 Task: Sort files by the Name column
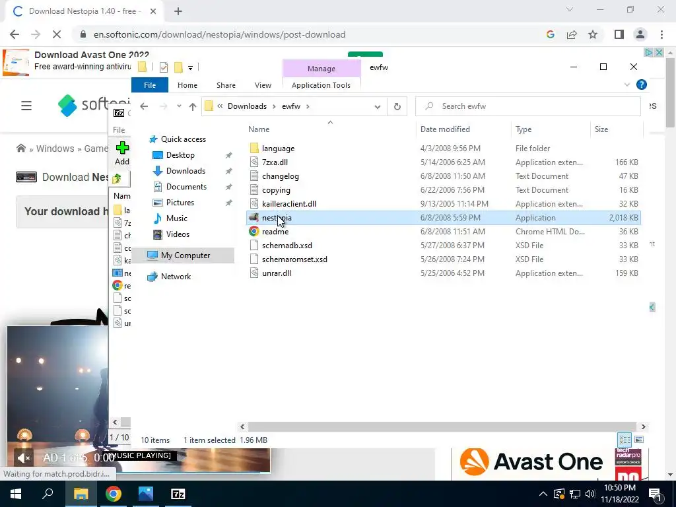click(259, 129)
